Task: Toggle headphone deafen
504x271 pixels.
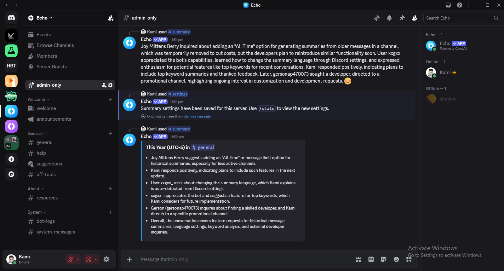Action: (89, 259)
